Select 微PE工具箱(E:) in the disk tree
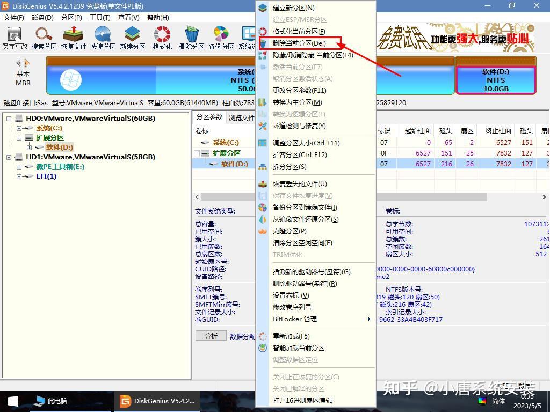Screen dimensions: 550x412 point(60,166)
